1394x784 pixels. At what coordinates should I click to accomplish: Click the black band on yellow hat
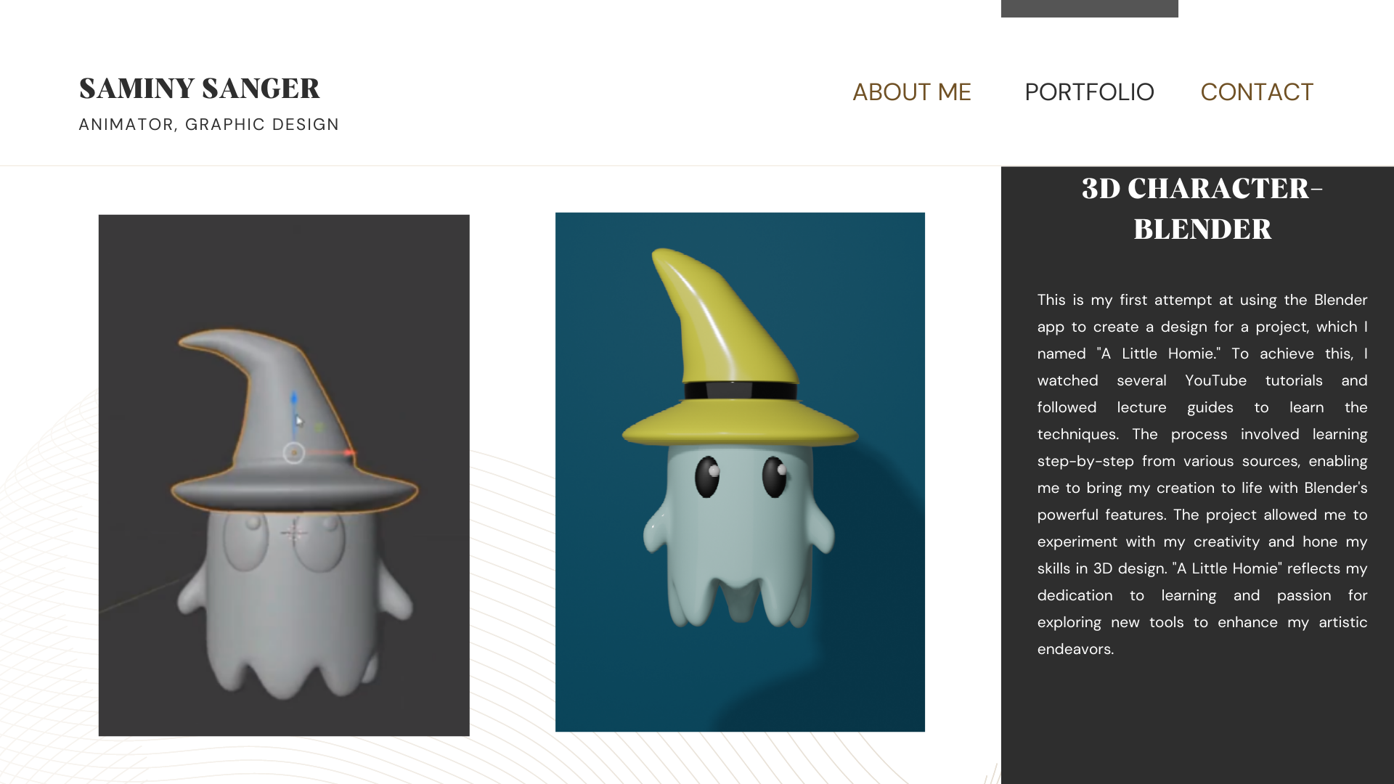point(740,391)
